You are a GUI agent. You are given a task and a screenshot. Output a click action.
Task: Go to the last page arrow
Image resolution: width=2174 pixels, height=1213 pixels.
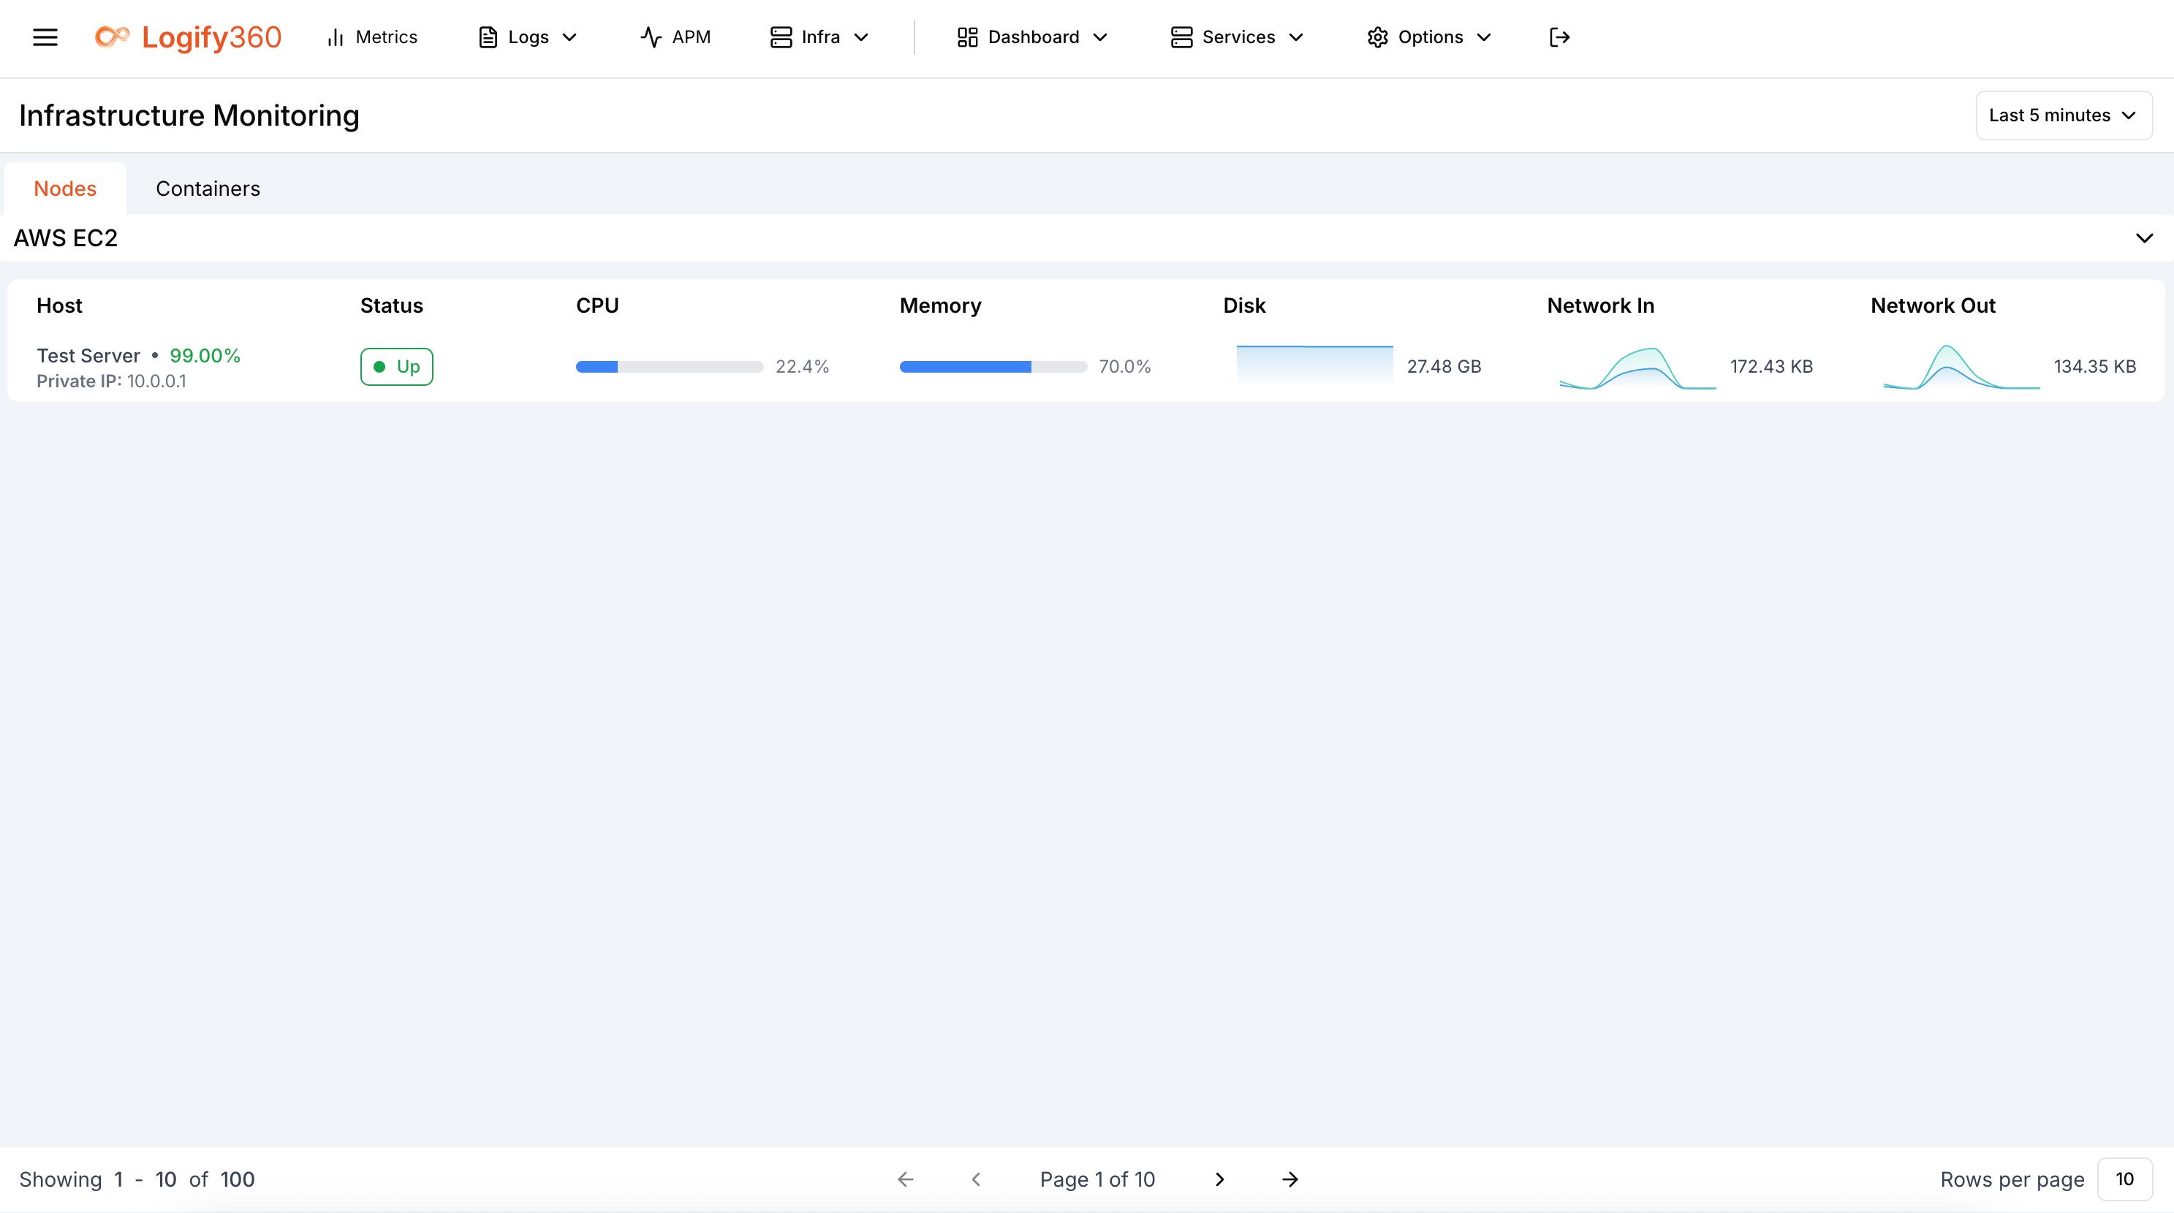point(1289,1179)
